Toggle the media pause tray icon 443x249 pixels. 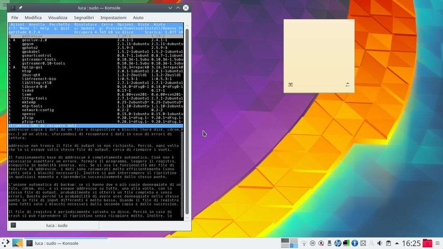click(313, 243)
